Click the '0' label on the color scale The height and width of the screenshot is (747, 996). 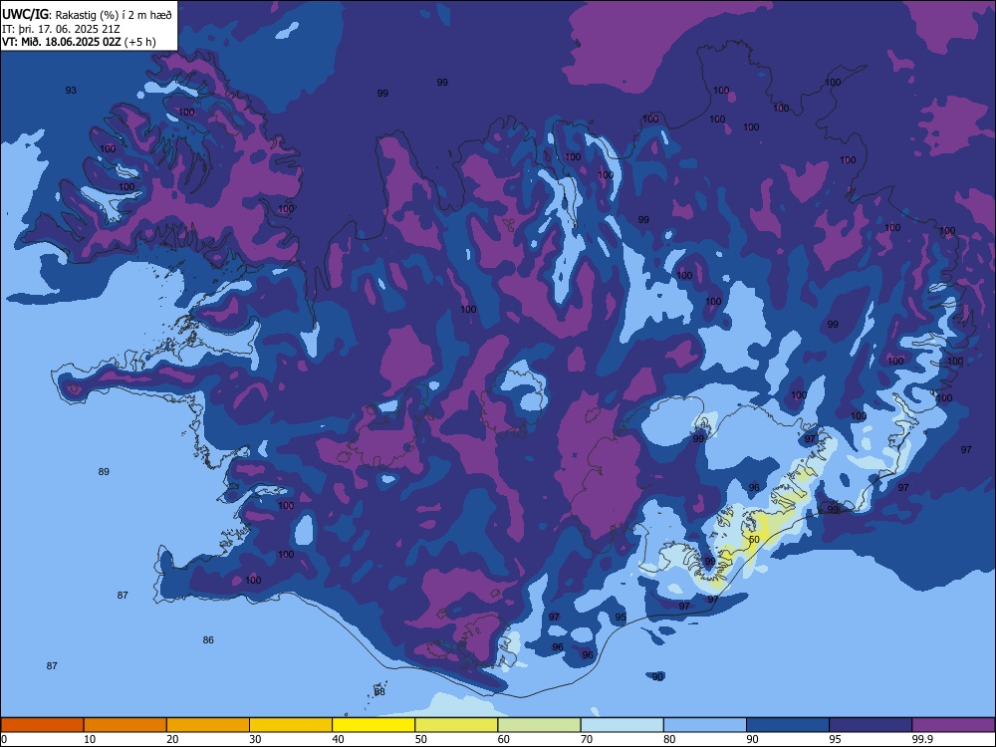click(4, 739)
